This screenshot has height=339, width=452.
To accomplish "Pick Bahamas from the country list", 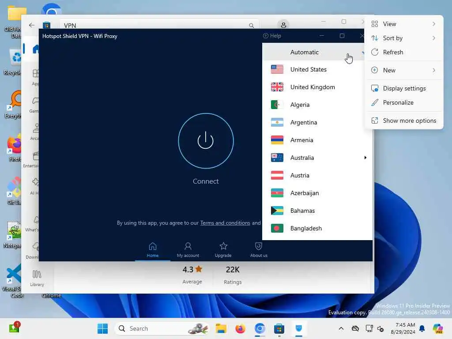I will [x=317, y=211].
